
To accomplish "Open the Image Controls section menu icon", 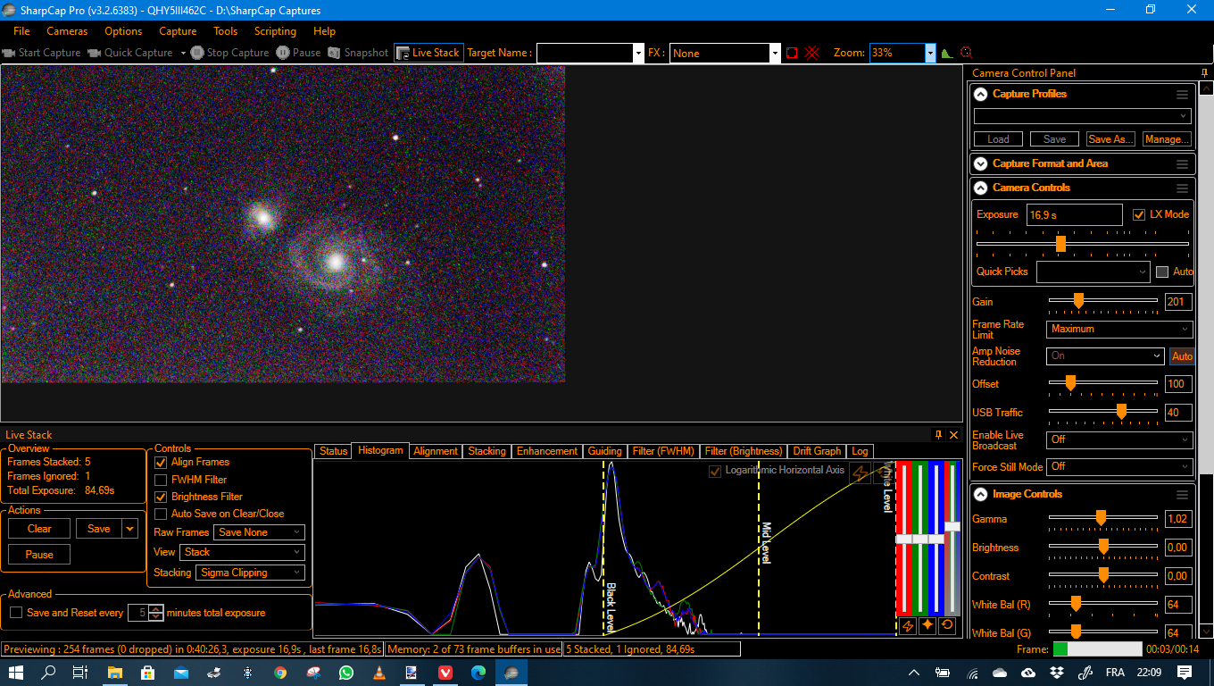I will (x=1182, y=494).
